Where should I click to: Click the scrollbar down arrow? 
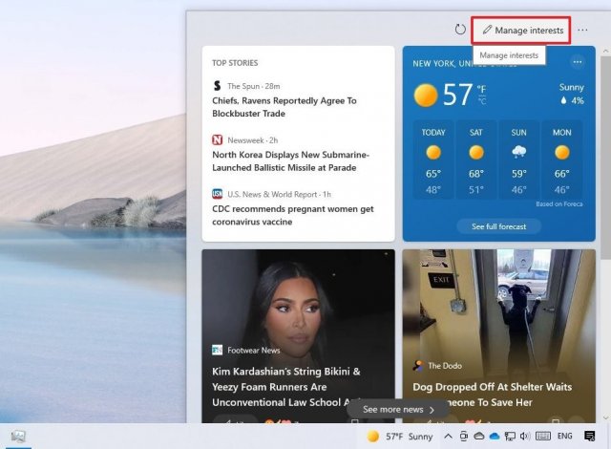point(605,417)
